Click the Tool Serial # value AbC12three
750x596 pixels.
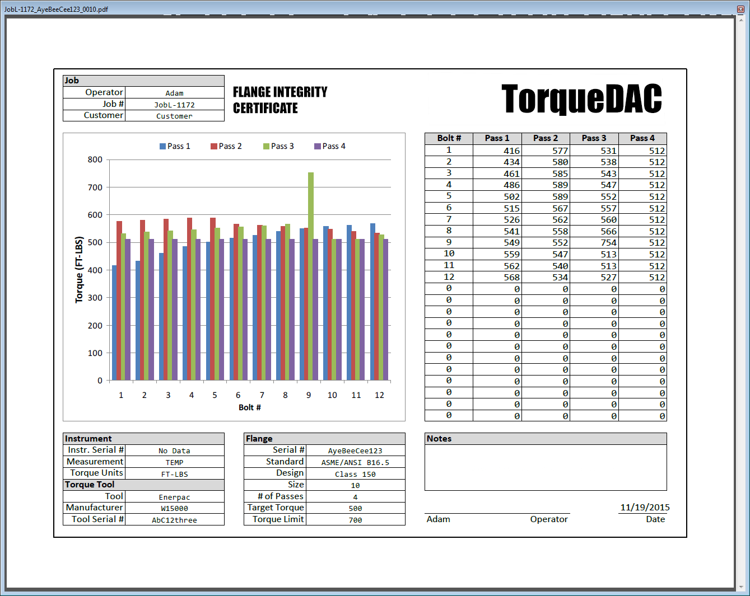174,520
